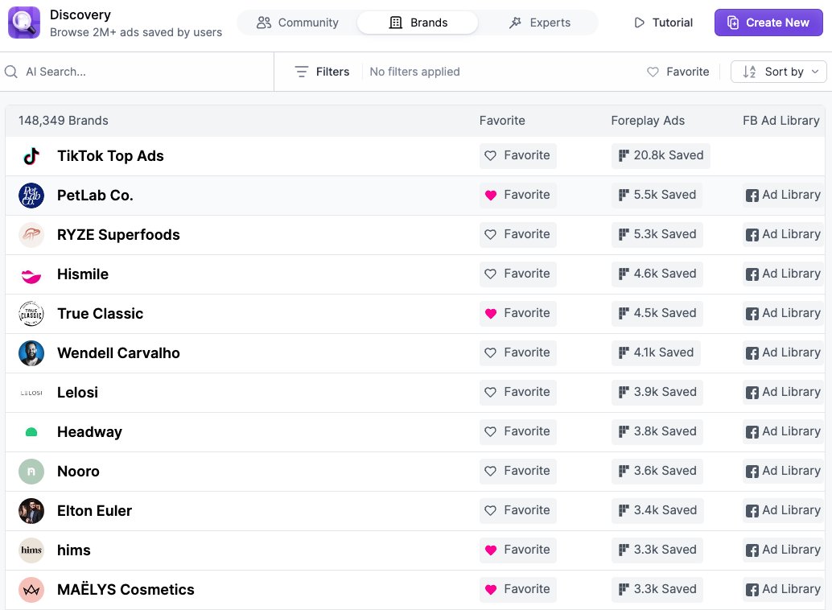Open 3.6k Saved ads for Nooro
This screenshot has height=610, width=832.
(x=657, y=471)
